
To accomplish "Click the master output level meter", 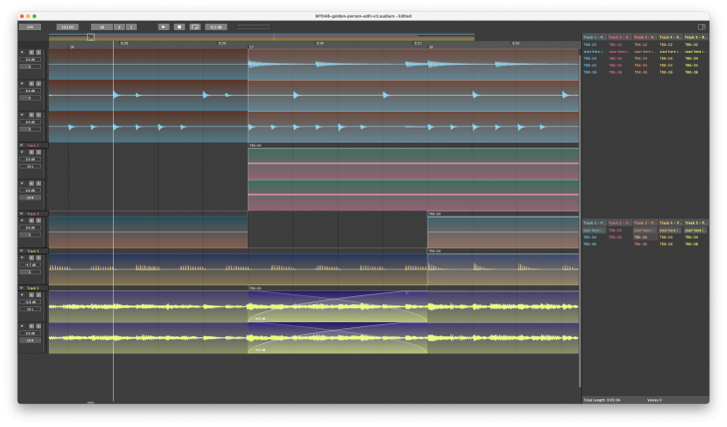I will [x=254, y=27].
